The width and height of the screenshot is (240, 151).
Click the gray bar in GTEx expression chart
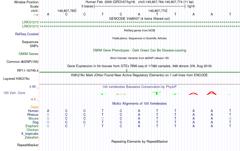pos(127,70)
